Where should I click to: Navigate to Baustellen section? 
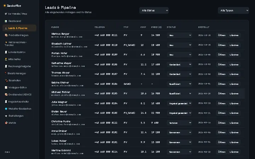[x=19, y=80]
